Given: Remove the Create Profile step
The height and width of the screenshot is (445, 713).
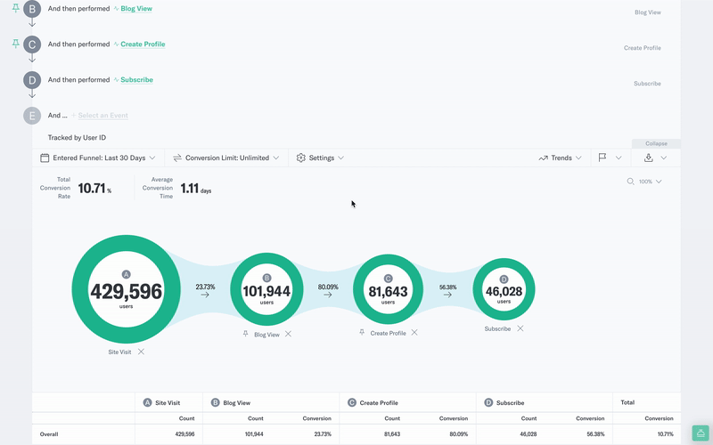Looking at the screenshot, I should pyautogui.click(x=414, y=332).
